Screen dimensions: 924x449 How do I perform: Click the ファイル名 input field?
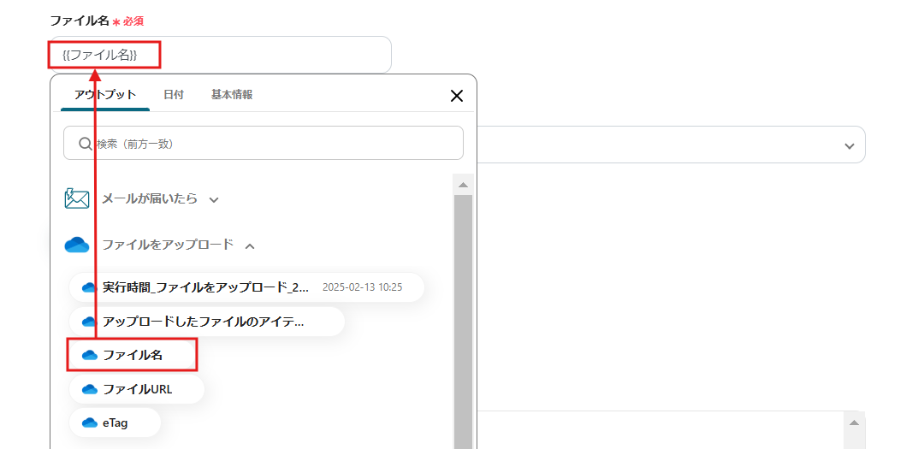221,55
